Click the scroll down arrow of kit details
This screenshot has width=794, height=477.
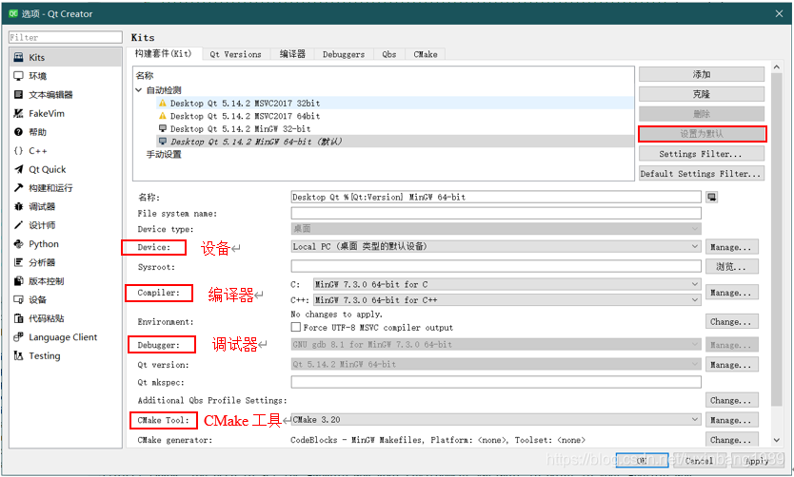pos(777,441)
